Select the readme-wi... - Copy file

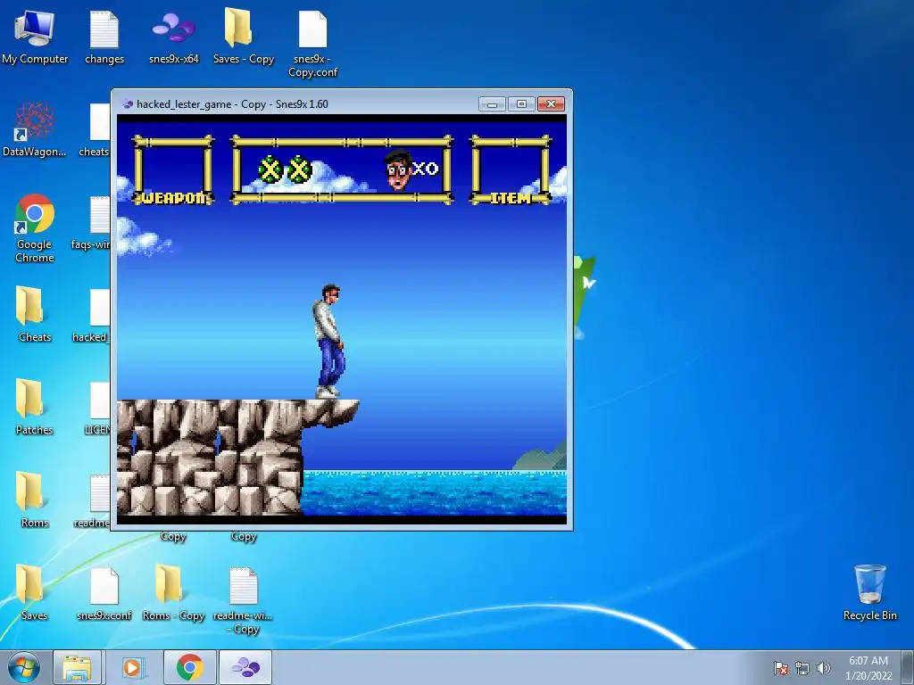tap(243, 600)
